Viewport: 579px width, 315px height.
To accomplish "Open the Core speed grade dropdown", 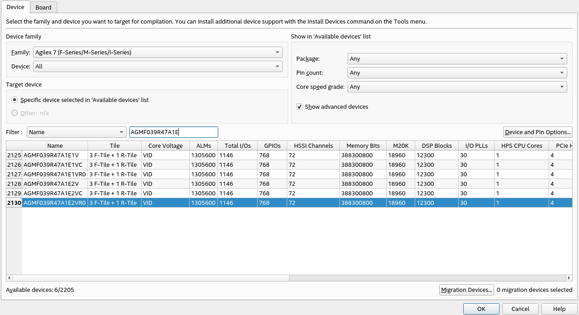I will (x=457, y=87).
